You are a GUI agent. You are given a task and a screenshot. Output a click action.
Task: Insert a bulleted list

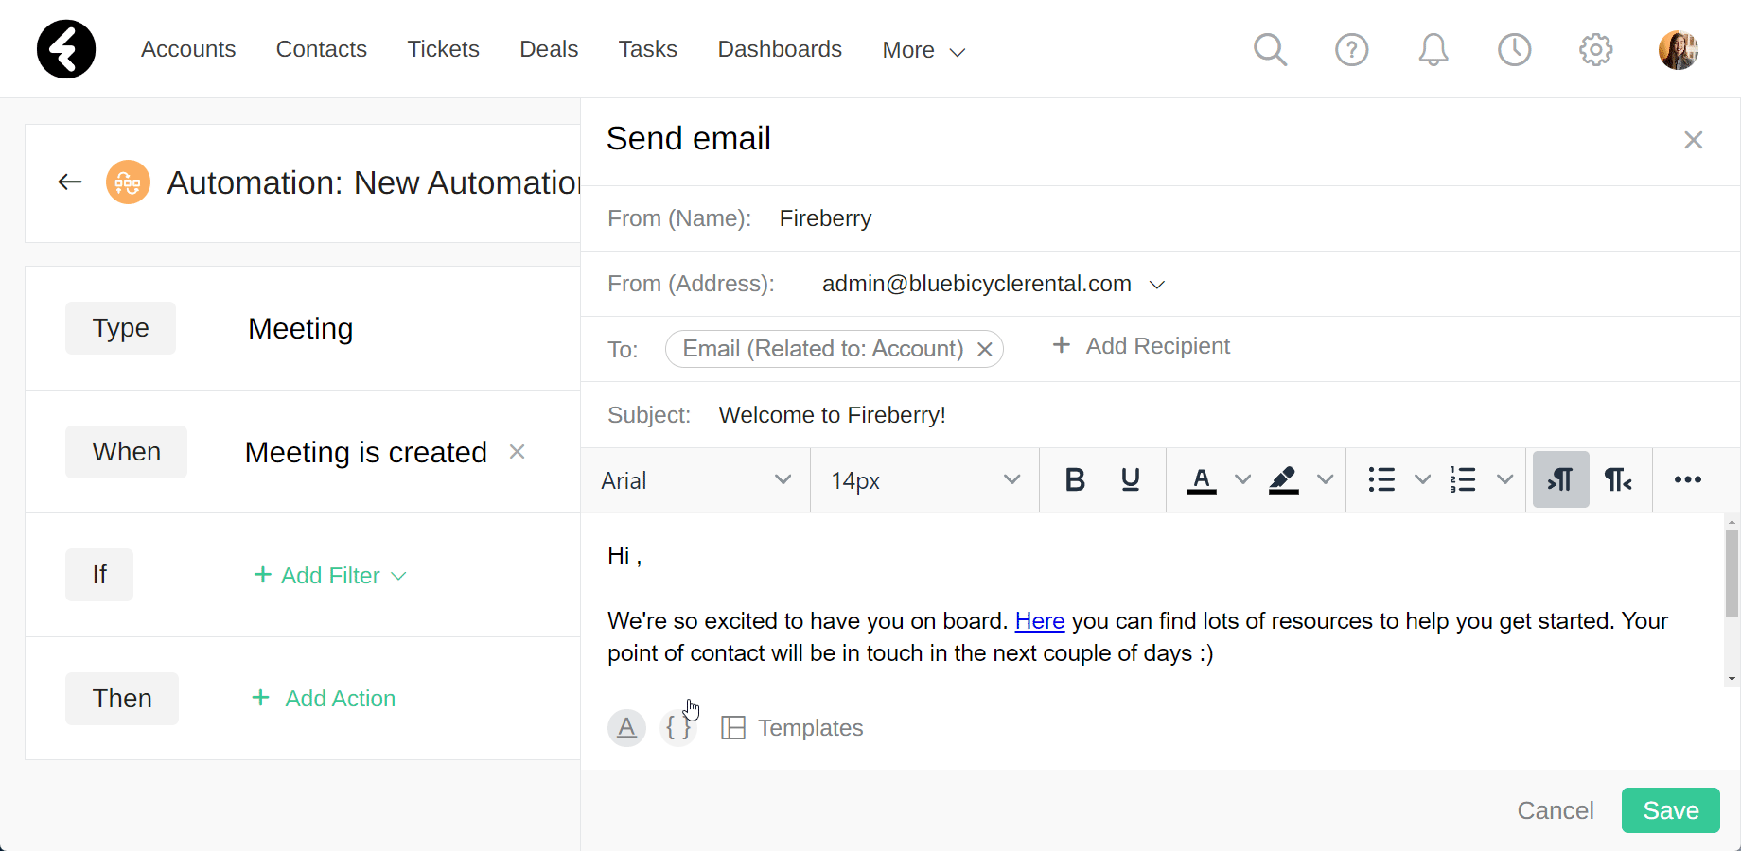tap(1381, 480)
